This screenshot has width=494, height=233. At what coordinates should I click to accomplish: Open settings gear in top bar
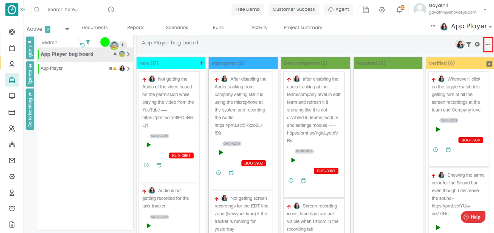pos(382,10)
